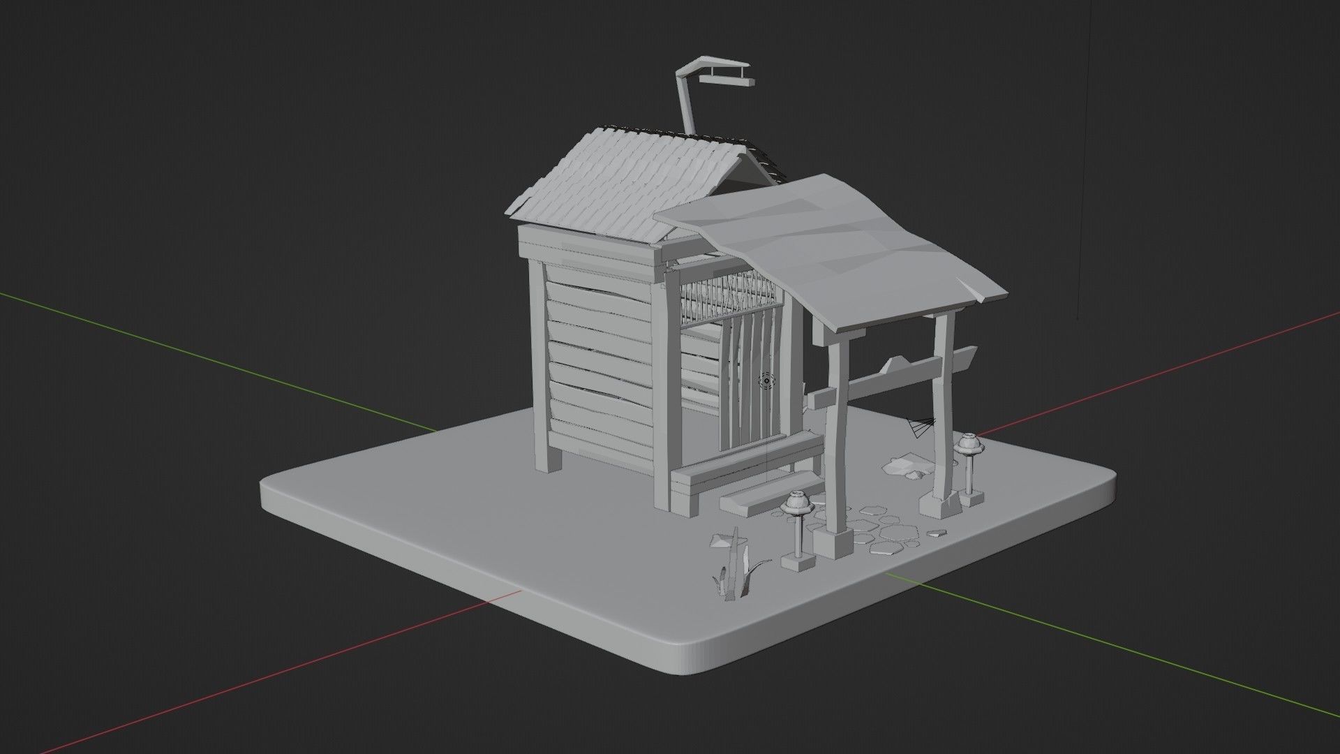This screenshot has width=1340, height=754.
Task: Select the gate crossbeam with the notched sign
Action: [893, 378]
